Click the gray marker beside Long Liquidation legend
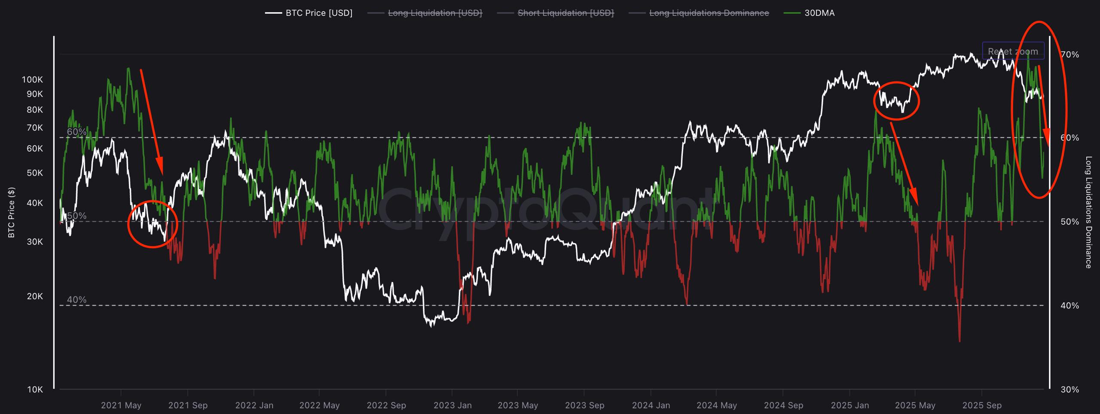This screenshot has height=414, width=1100. pyautogui.click(x=376, y=13)
